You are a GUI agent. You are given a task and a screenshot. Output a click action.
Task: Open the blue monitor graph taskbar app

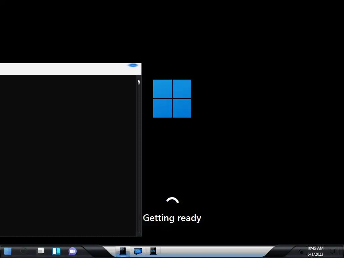pos(138,251)
